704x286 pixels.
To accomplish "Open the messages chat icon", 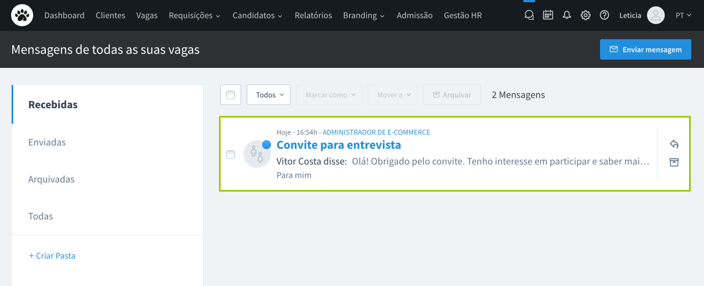I will (x=529, y=15).
